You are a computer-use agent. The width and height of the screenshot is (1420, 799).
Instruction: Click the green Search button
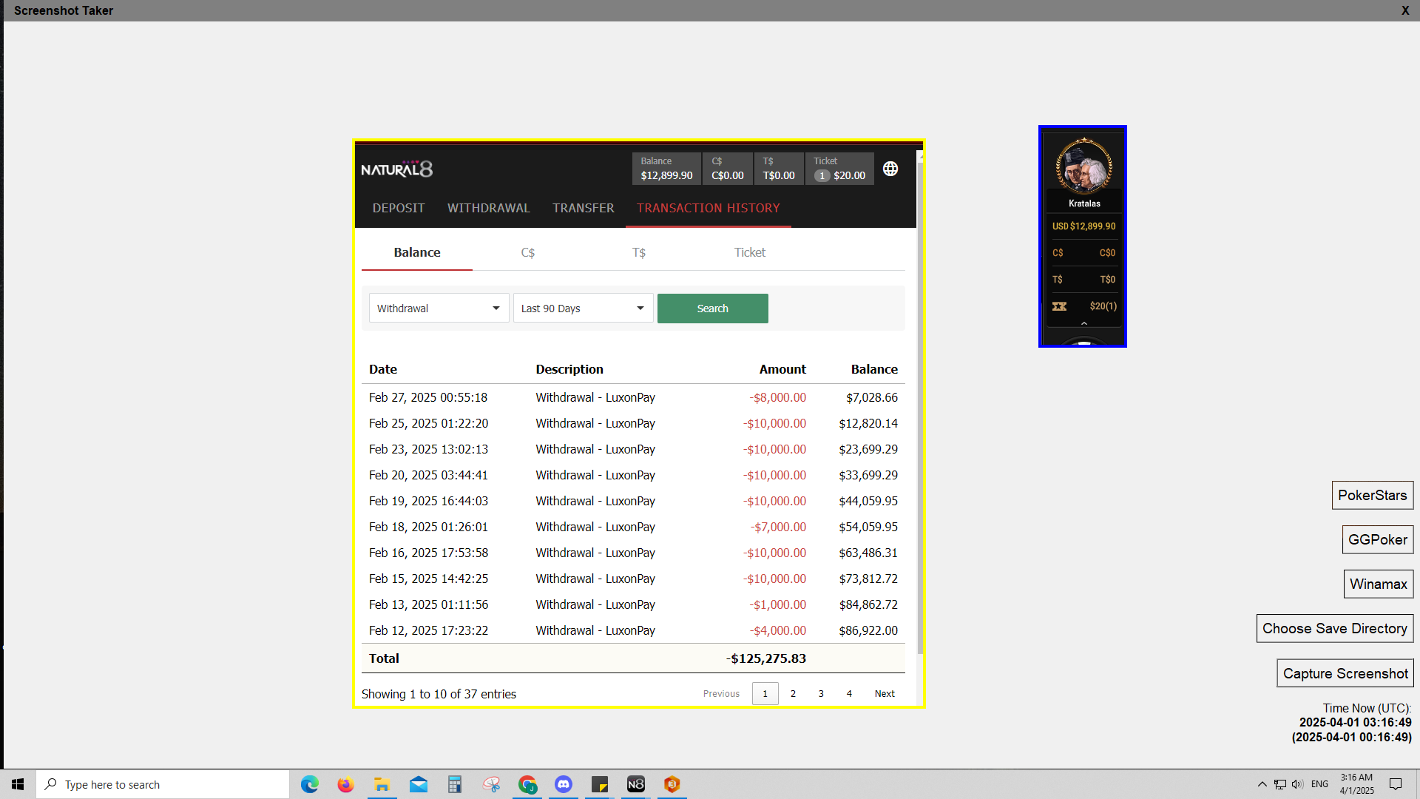point(712,309)
